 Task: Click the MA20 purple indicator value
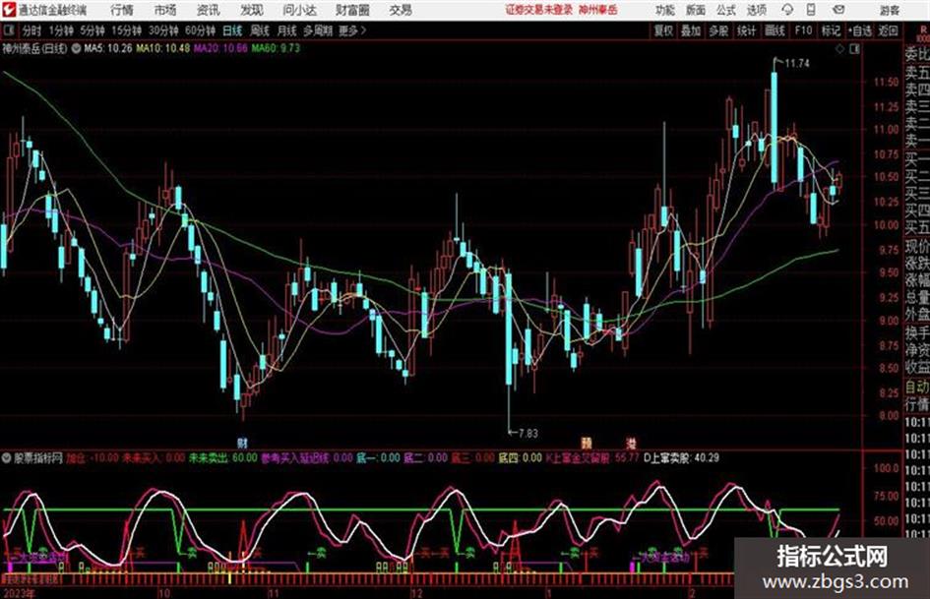220,48
